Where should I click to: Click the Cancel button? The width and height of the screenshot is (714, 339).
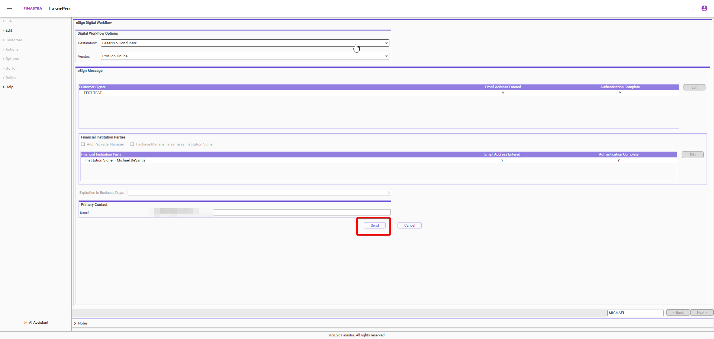point(409,226)
